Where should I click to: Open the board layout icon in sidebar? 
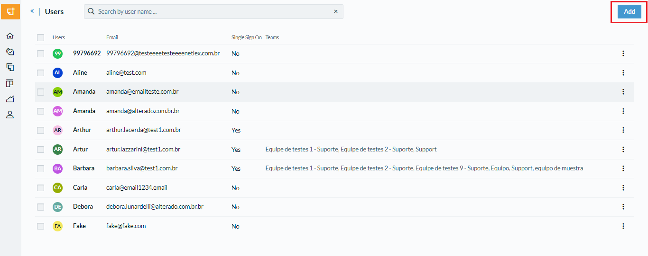tap(10, 83)
